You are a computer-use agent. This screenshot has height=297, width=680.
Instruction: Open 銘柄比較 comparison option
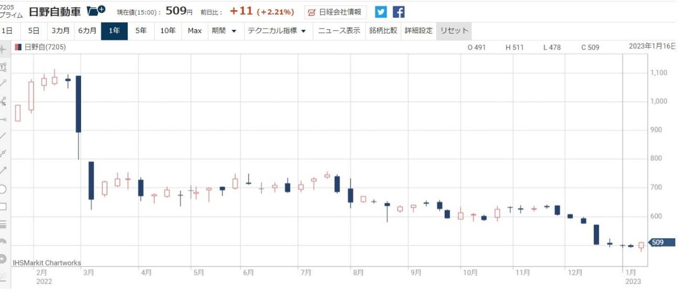tap(383, 31)
